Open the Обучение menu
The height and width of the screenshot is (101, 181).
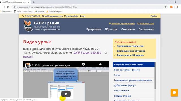111,29
